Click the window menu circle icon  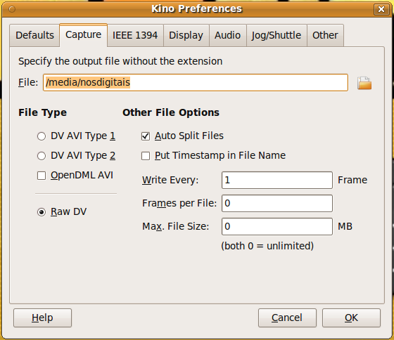click(x=12, y=9)
